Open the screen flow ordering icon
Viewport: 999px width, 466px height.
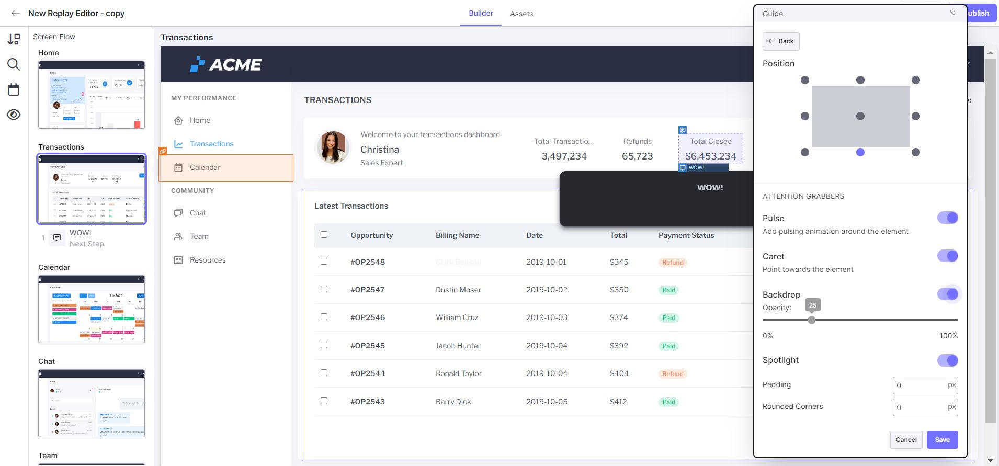(x=14, y=40)
